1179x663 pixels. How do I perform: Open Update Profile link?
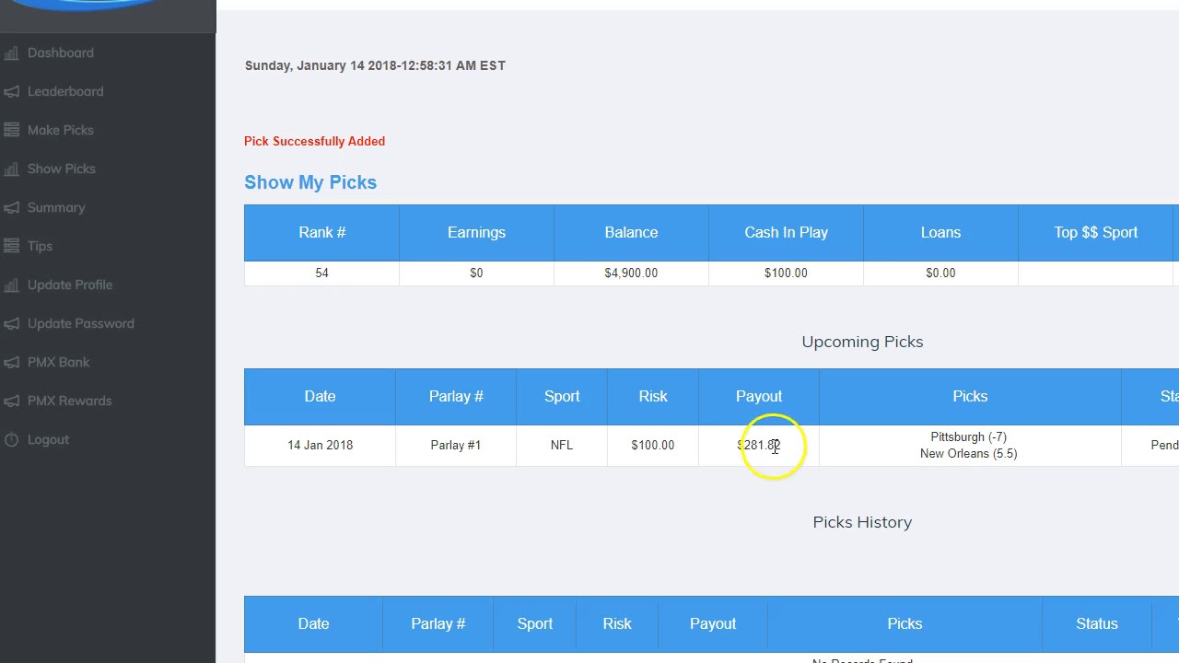[x=70, y=285]
